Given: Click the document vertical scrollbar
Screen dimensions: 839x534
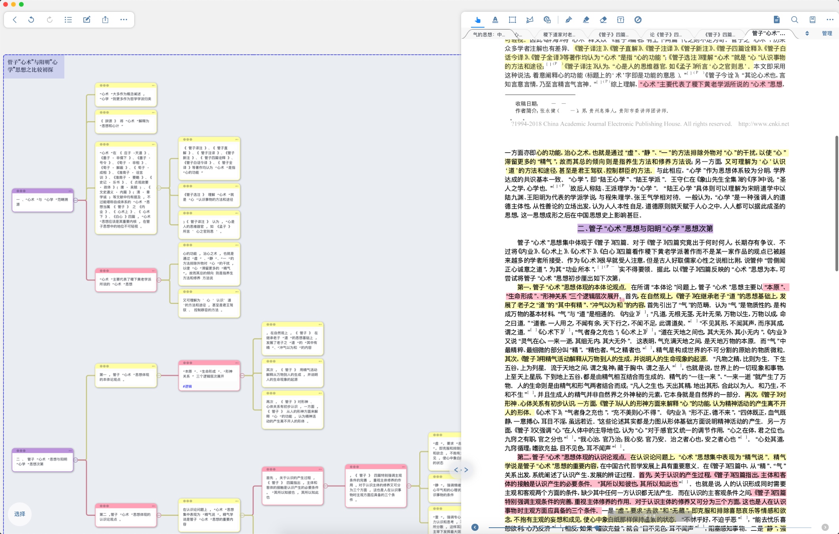Looking at the screenshot, I should pyautogui.click(x=837, y=203).
